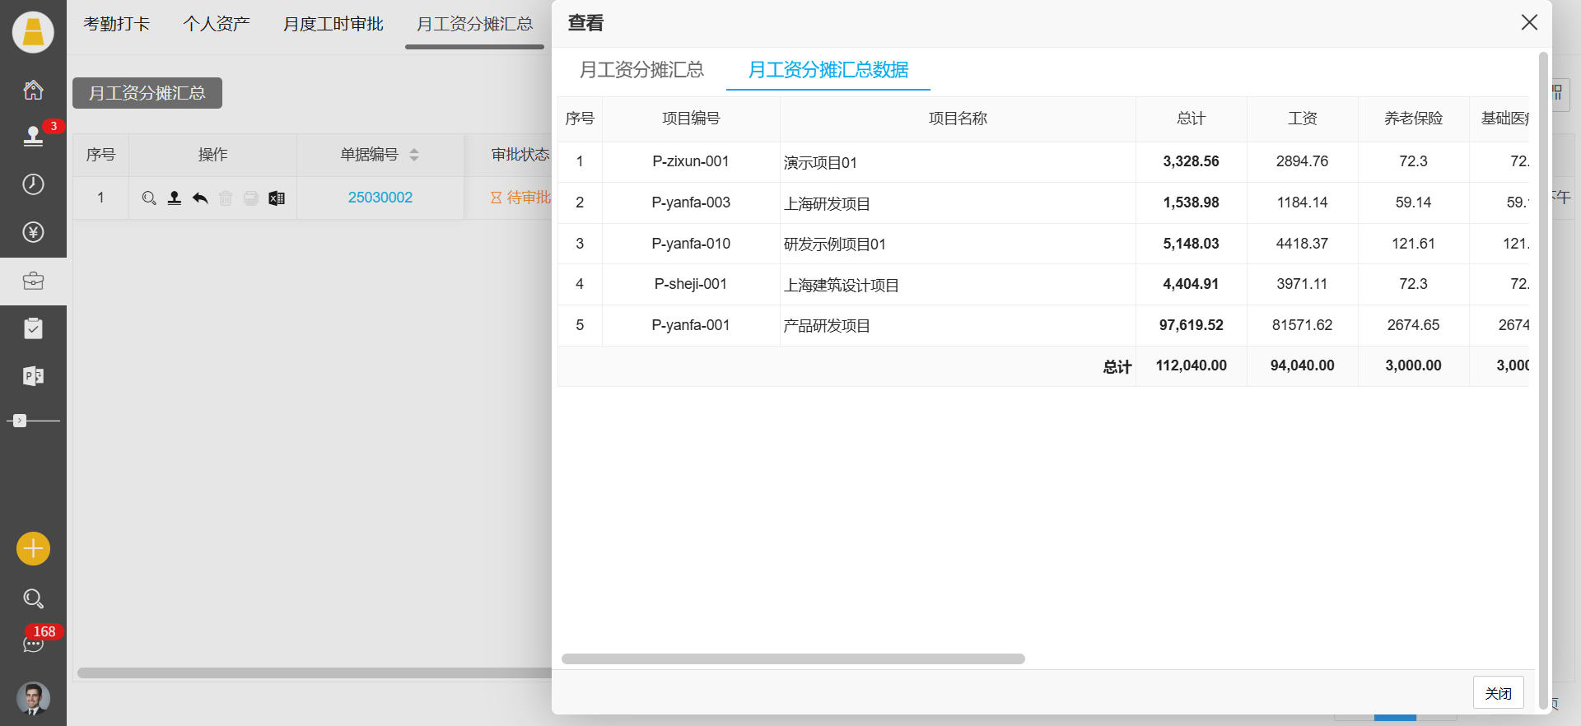Open messages chat icon with 168 badge
1581x726 pixels.
(33, 644)
